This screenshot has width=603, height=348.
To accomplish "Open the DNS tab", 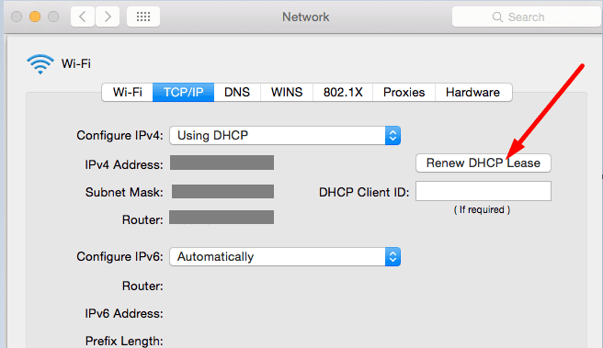I will coord(237,92).
